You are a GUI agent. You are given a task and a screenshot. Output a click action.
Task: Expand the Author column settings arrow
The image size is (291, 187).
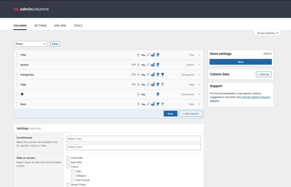(x=199, y=65)
